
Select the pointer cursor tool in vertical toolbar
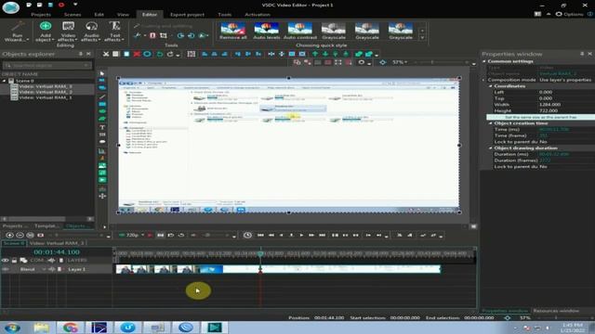pyautogui.click(x=102, y=73)
